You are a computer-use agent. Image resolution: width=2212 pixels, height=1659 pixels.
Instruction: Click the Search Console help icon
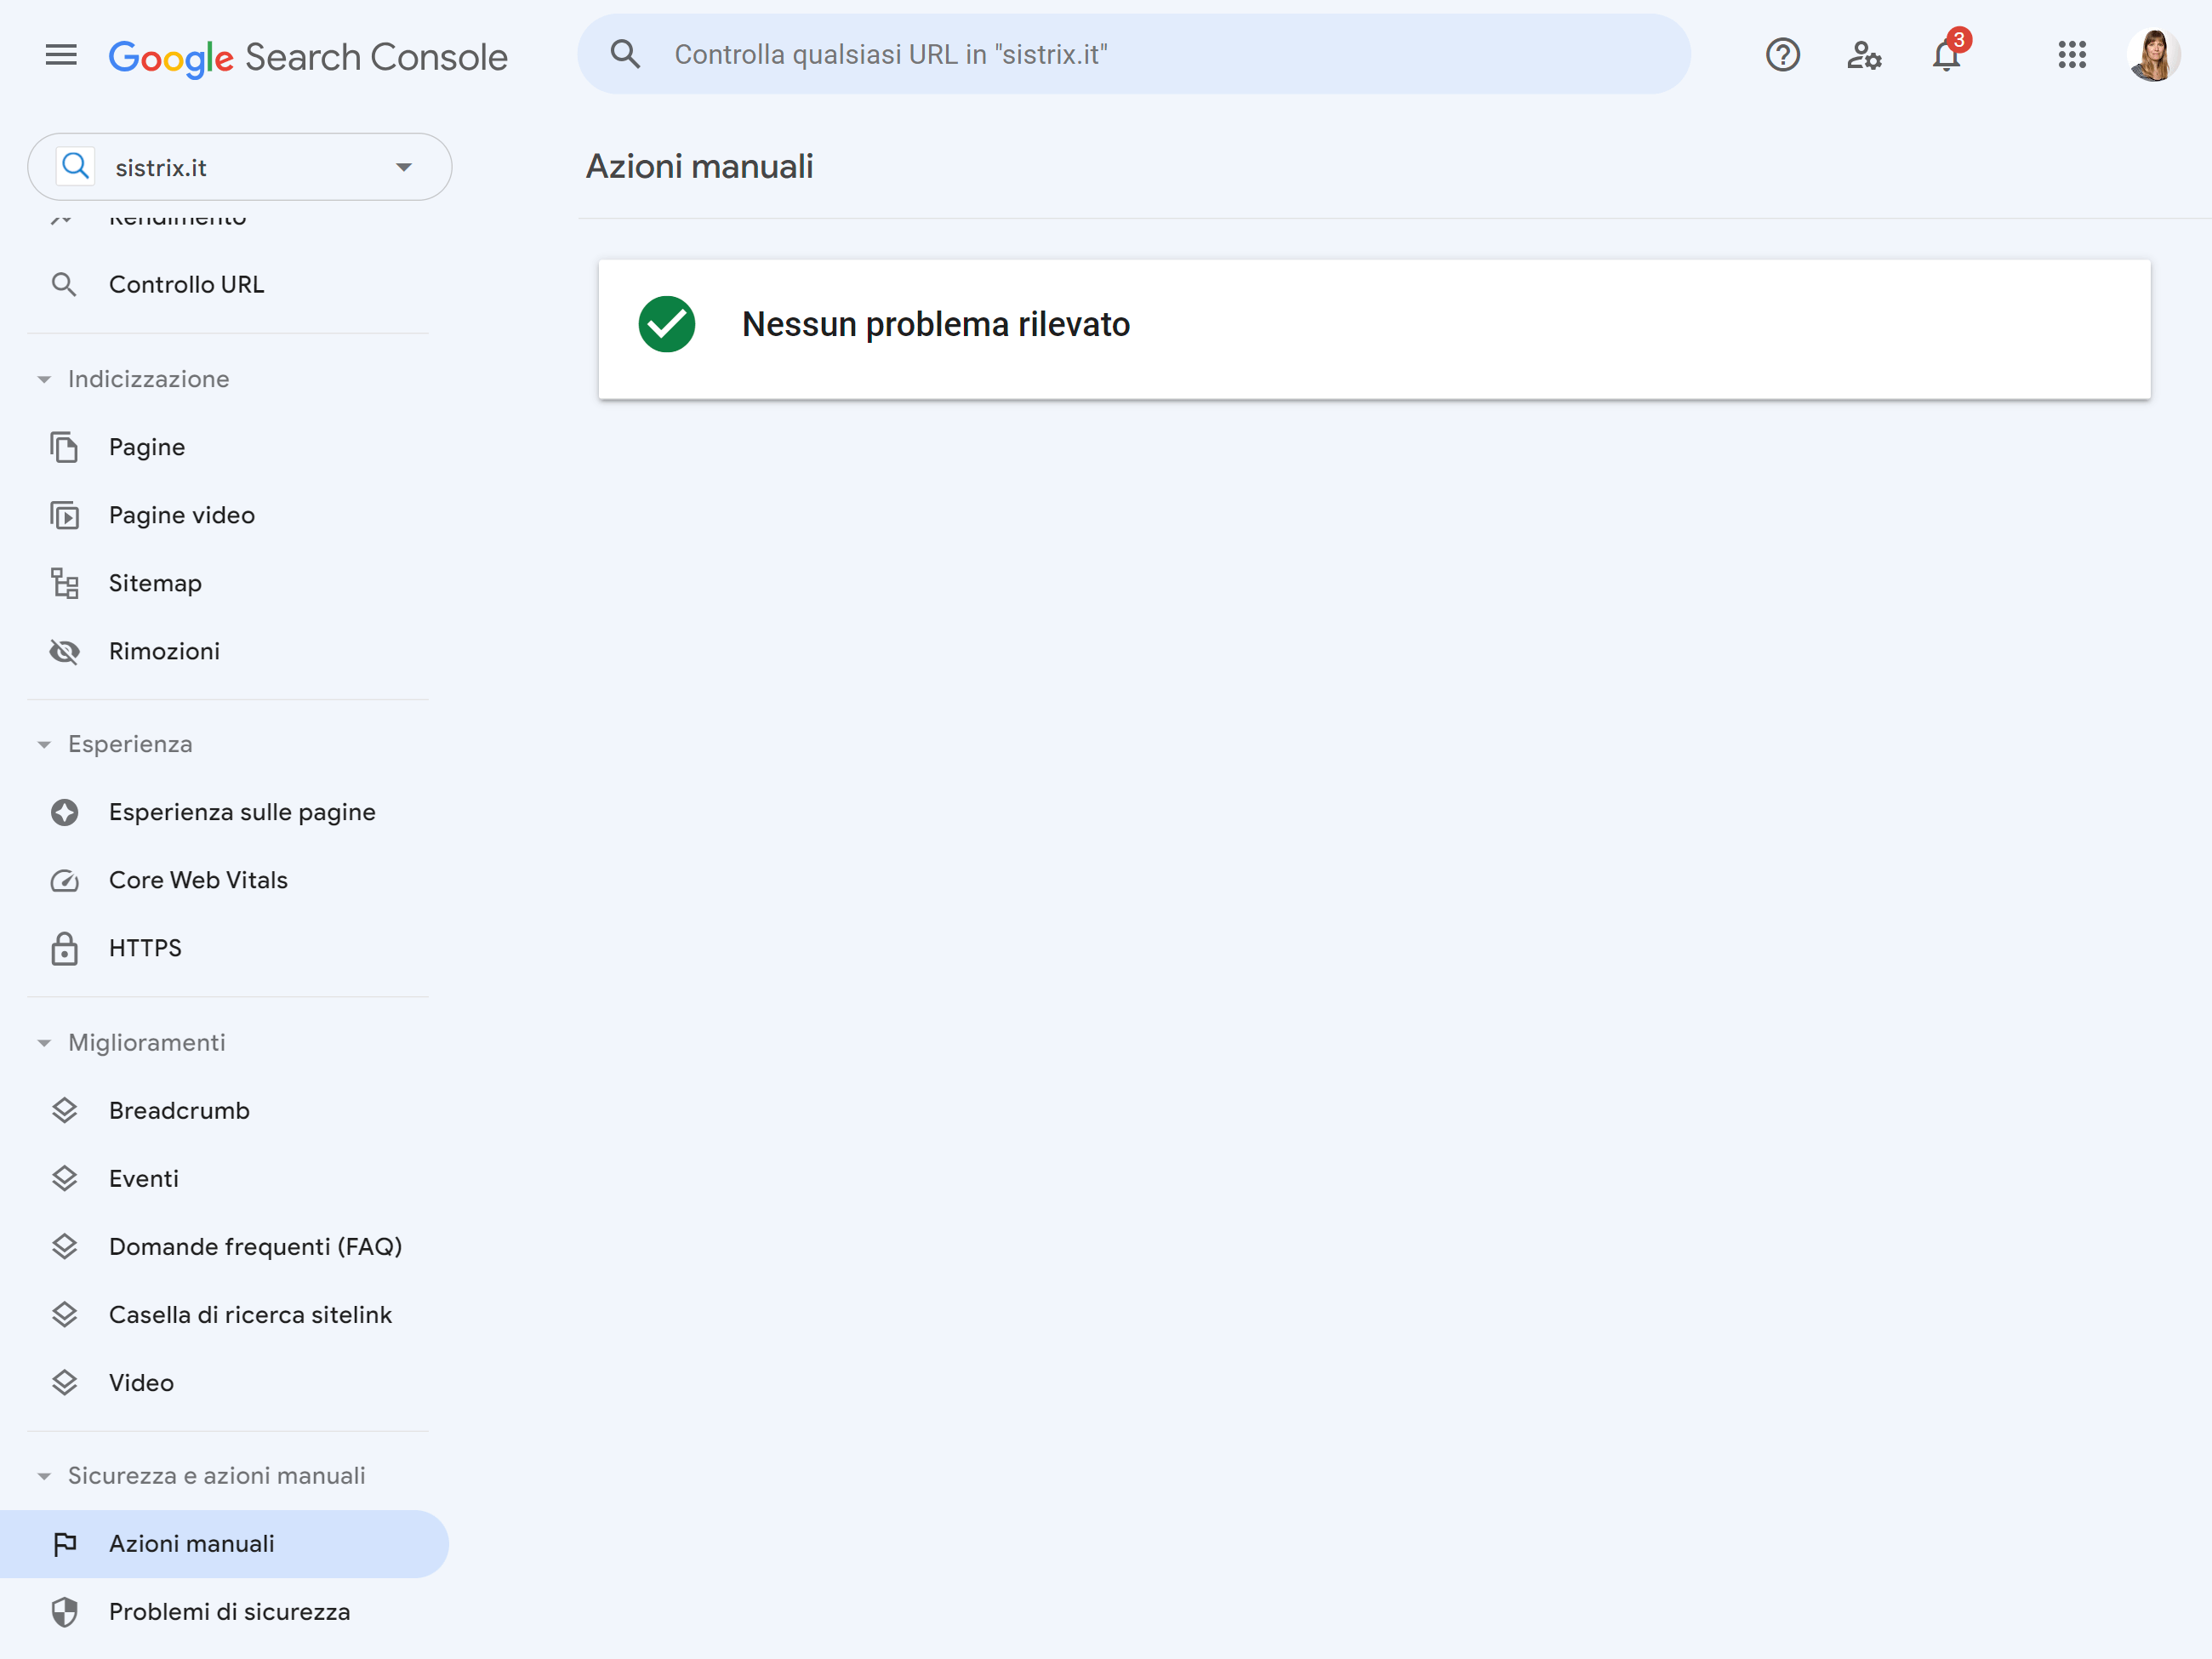[1782, 54]
